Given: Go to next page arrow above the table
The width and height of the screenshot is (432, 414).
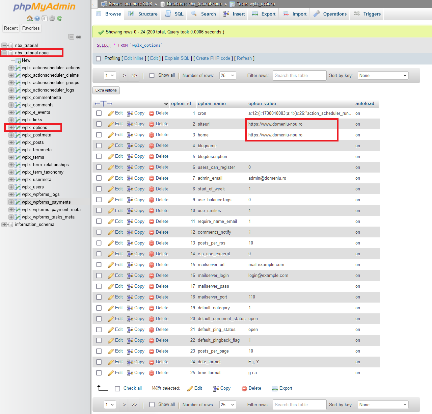Looking at the screenshot, I should pos(125,75).
